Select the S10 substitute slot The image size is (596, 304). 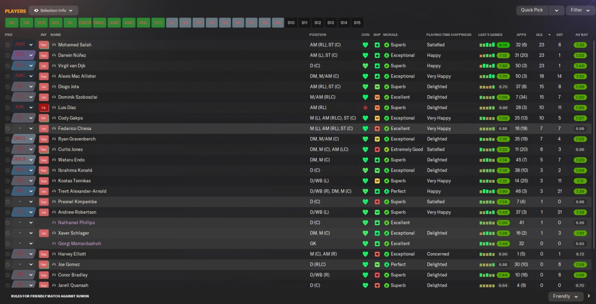click(291, 22)
